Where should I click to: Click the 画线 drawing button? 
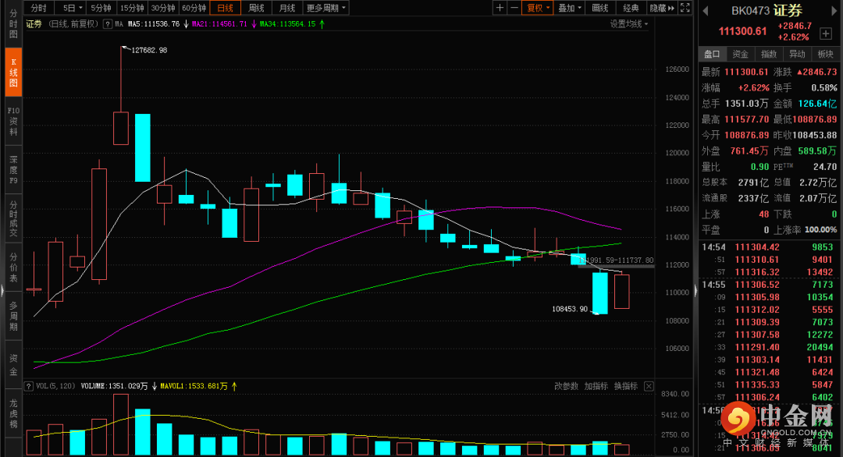click(x=599, y=8)
